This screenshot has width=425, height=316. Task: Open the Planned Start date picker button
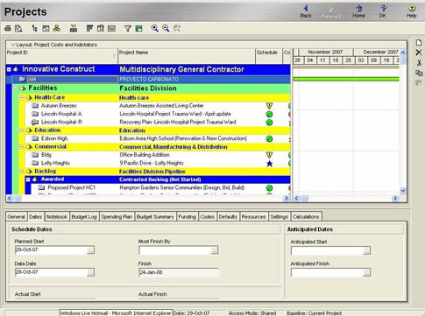[x=90, y=250]
